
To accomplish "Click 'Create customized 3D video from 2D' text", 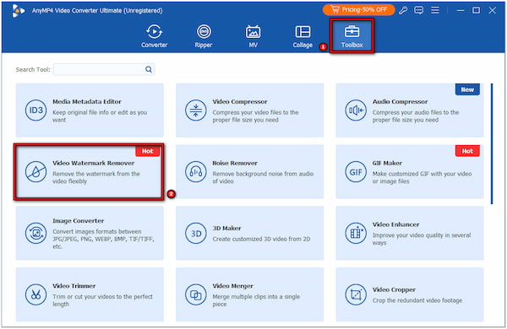I will coord(261,240).
